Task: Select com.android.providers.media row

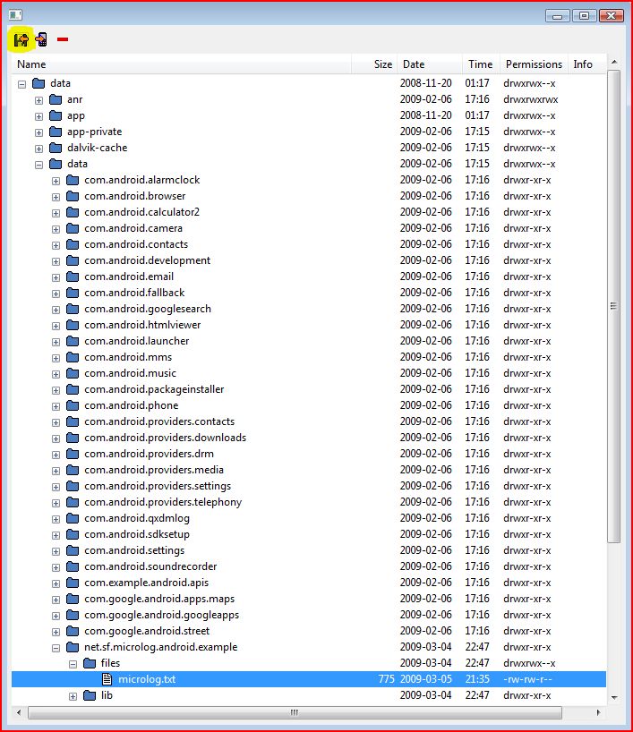Action: tap(309, 470)
